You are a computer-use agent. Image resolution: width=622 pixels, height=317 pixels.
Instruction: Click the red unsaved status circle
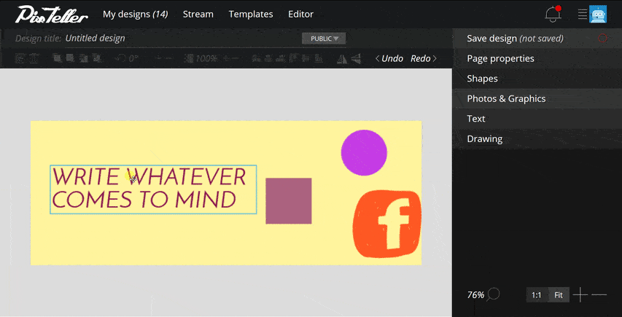click(602, 39)
